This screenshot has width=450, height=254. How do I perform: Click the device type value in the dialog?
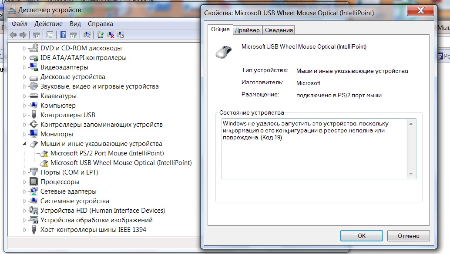click(352, 71)
